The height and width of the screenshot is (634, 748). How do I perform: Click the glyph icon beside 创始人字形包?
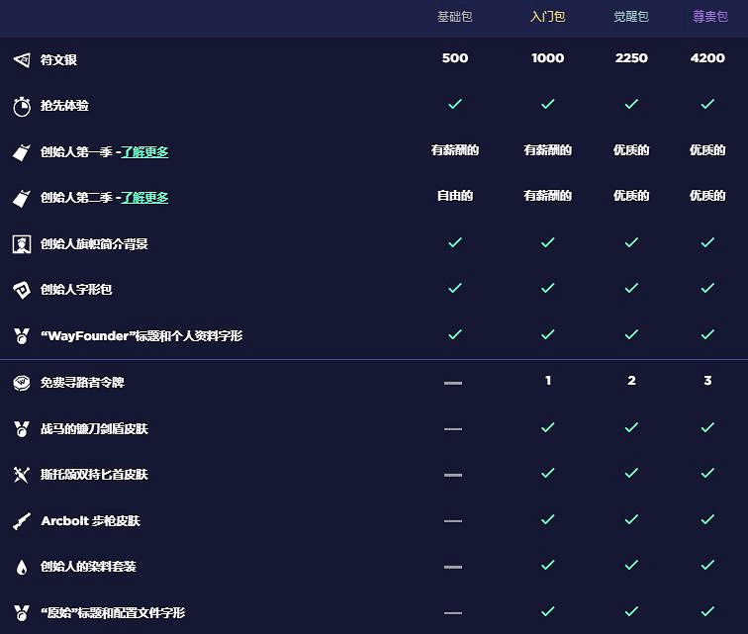[x=22, y=290]
